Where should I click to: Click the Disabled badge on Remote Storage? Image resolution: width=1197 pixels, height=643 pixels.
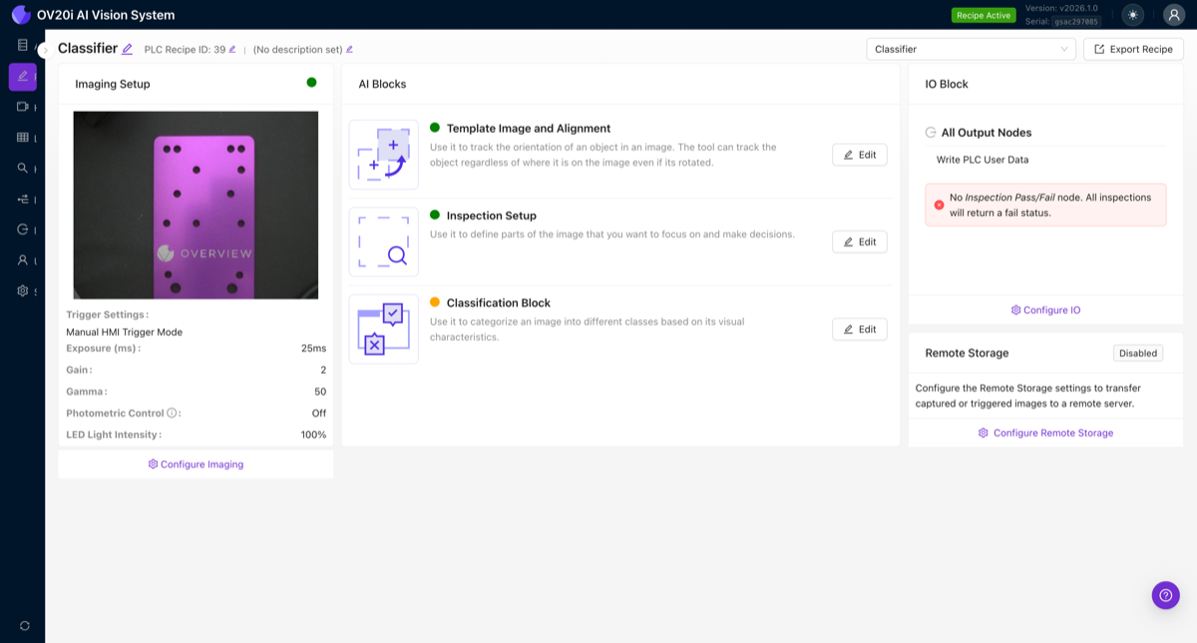click(1137, 353)
